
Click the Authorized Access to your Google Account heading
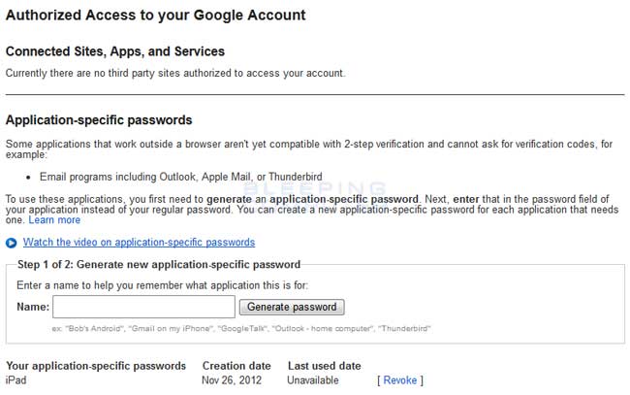point(155,16)
